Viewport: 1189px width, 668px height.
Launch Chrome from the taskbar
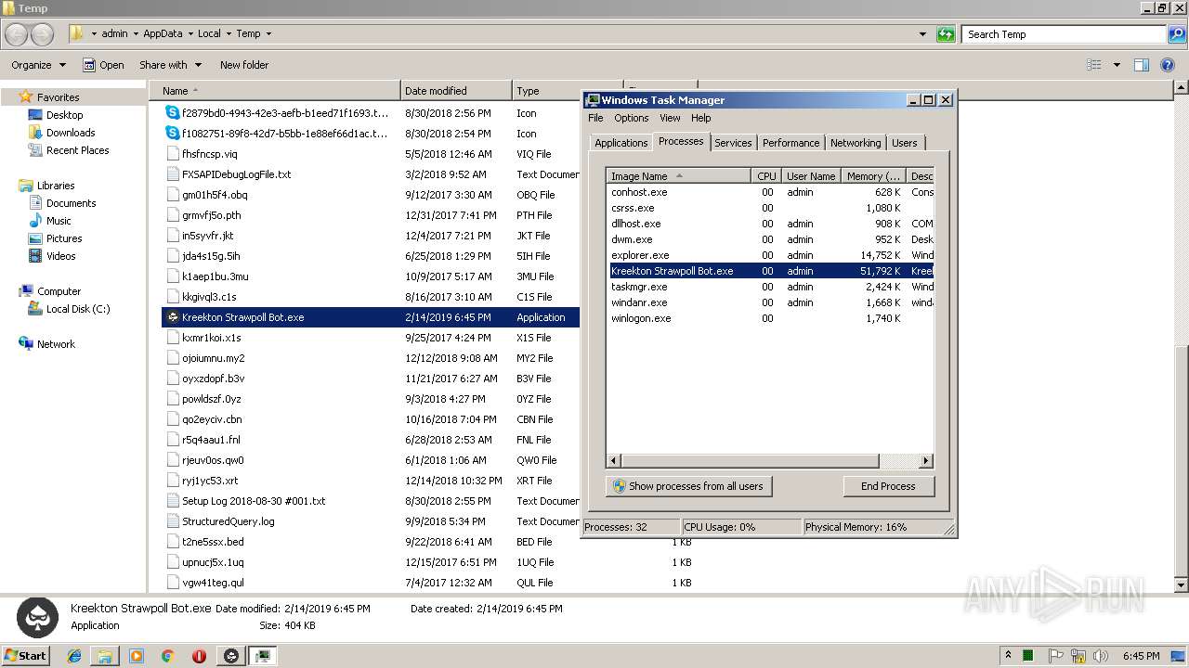click(x=168, y=656)
